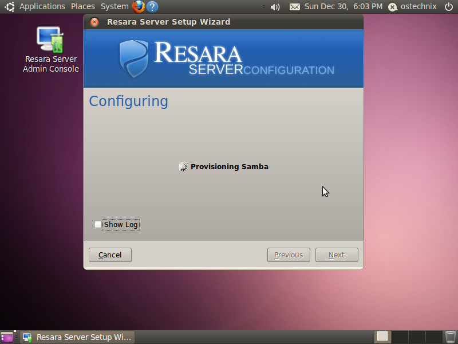458x344 pixels.
Task: Open the Places menu
Action: pyautogui.click(x=83, y=6)
